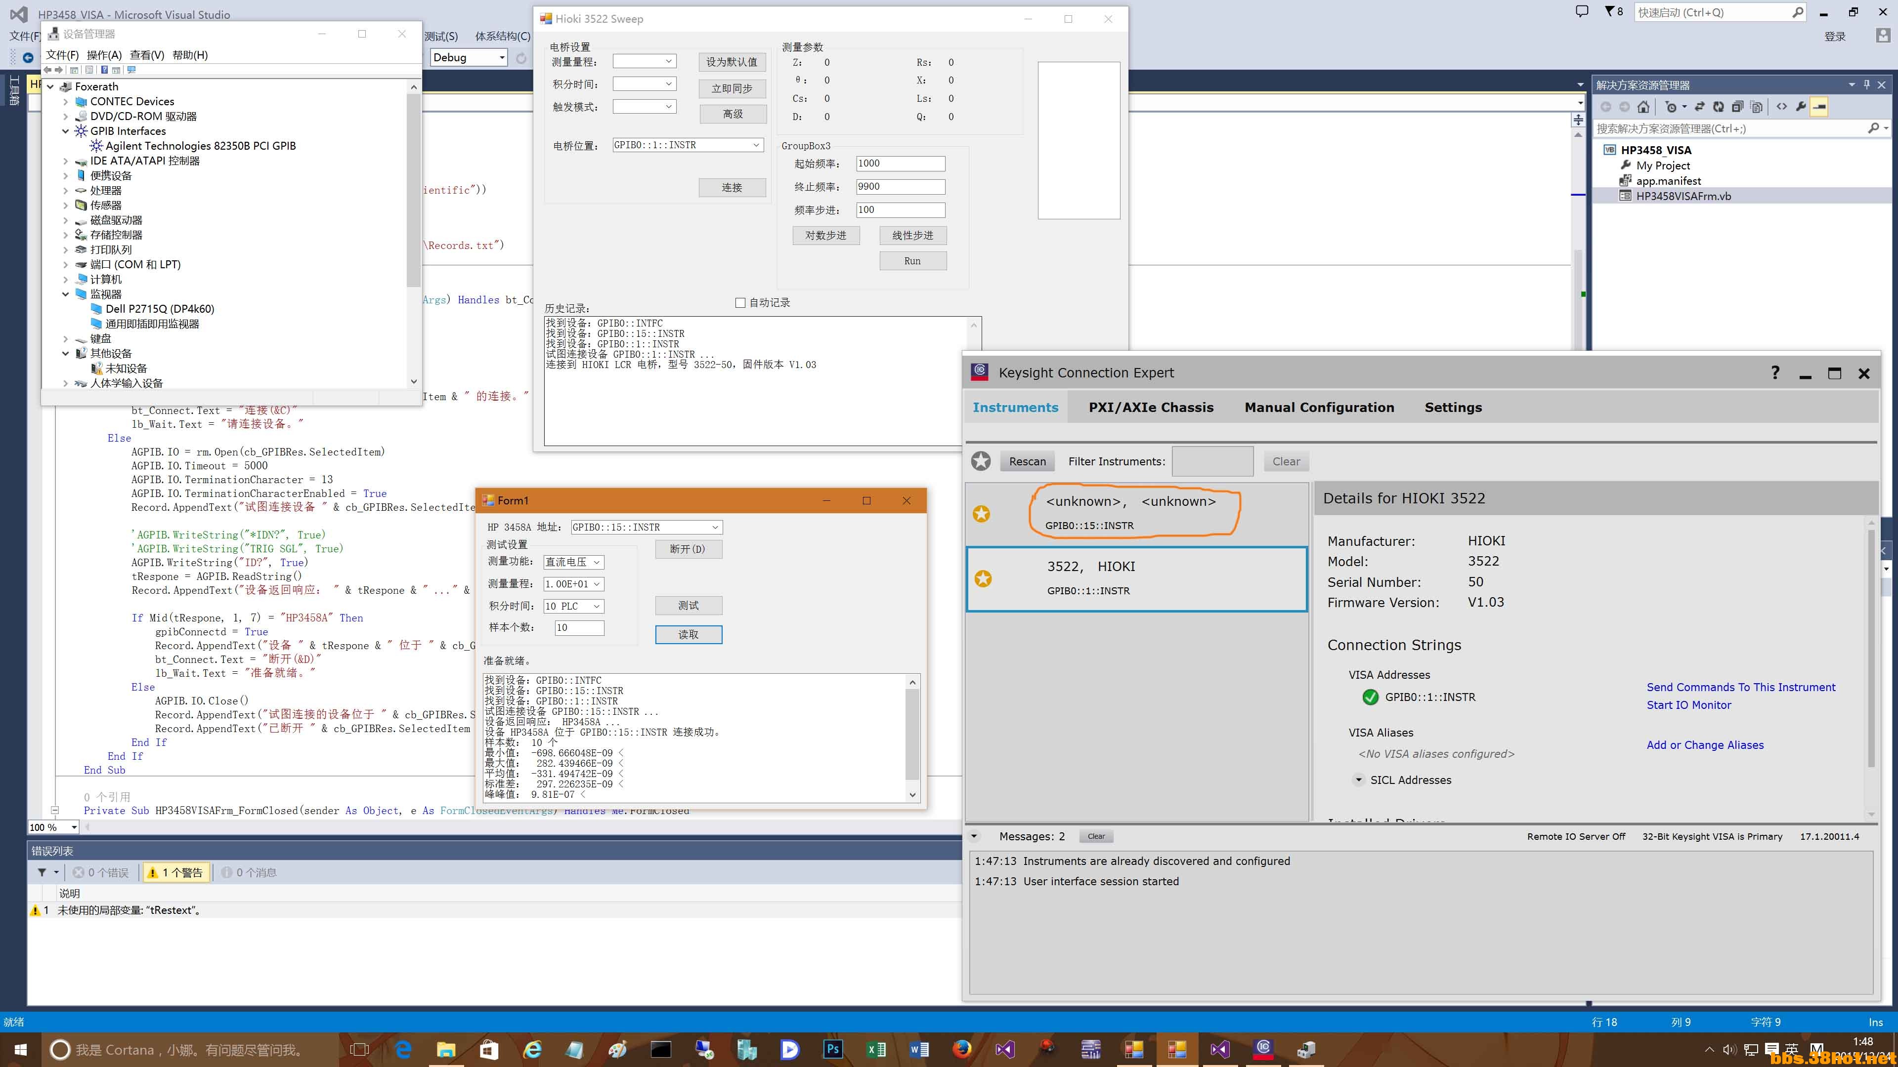Click Collapse All icon in Solution Explorer
Viewport: 1898px width, 1067px height.
(1737, 107)
